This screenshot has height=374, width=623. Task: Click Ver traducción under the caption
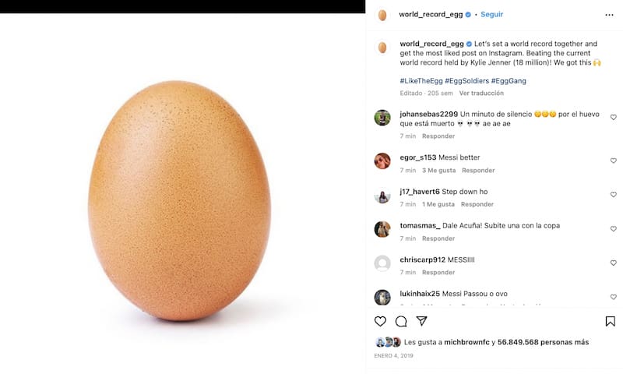coord(480,93)
